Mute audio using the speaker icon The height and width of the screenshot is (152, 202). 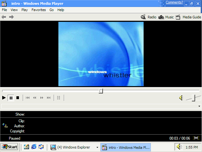[x=181, y=98]
